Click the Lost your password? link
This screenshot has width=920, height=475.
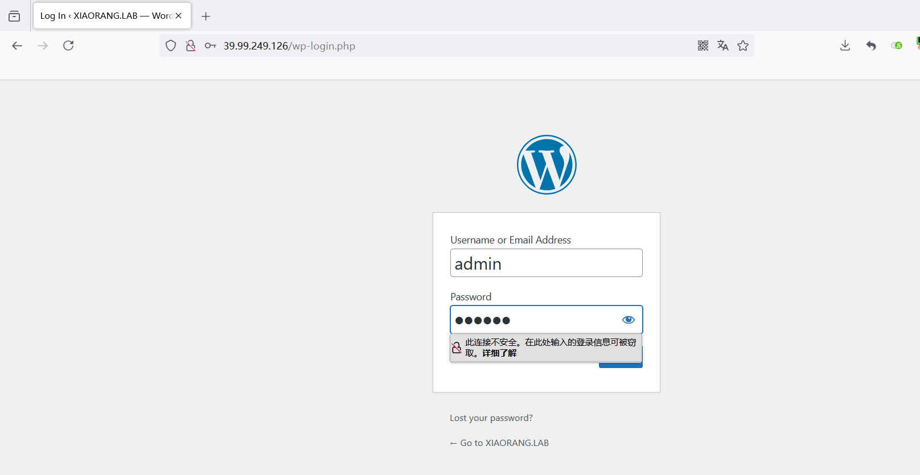click(491, 418)
